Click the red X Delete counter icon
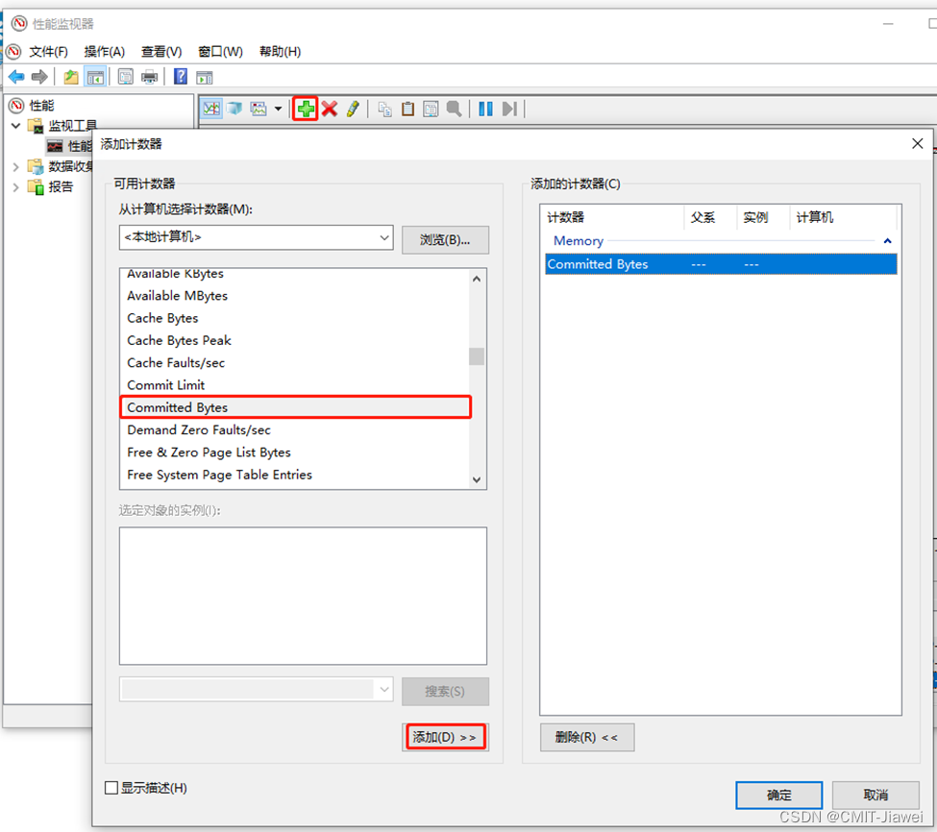The image size is (937, 832). [330, 109]
